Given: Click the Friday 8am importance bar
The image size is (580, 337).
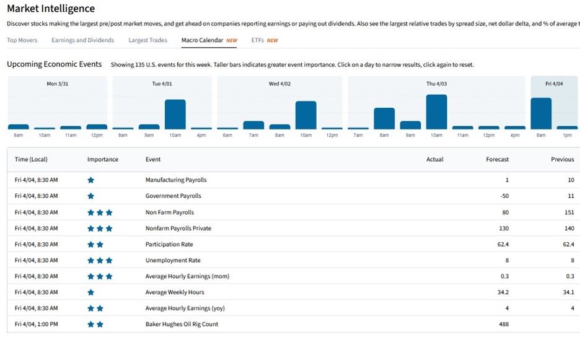Looking at the screenshot, I should [x=541, y=113].
